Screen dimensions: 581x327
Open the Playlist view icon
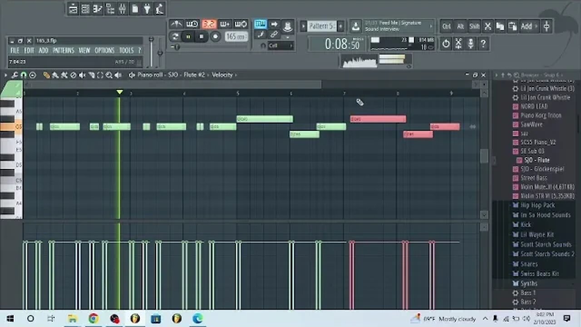coord(73,9)
